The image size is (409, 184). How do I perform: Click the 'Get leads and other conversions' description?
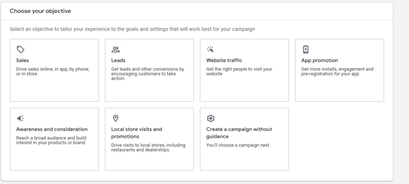(148, 74)
